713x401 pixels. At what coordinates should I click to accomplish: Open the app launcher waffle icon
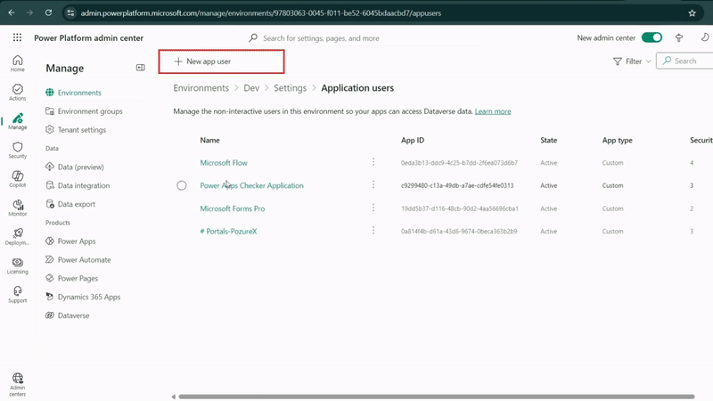[17, 37]
